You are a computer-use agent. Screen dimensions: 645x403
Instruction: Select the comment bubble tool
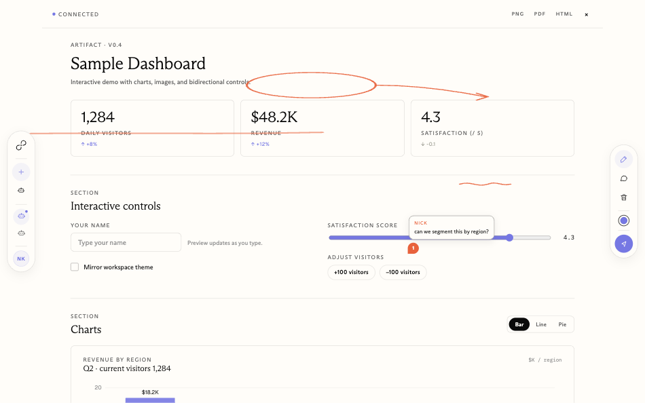[623, 178]
